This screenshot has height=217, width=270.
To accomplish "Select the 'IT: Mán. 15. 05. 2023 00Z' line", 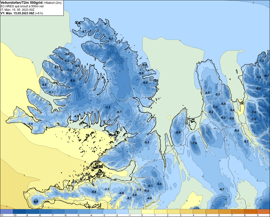I will pyautogui.click(x=18, y=10).
